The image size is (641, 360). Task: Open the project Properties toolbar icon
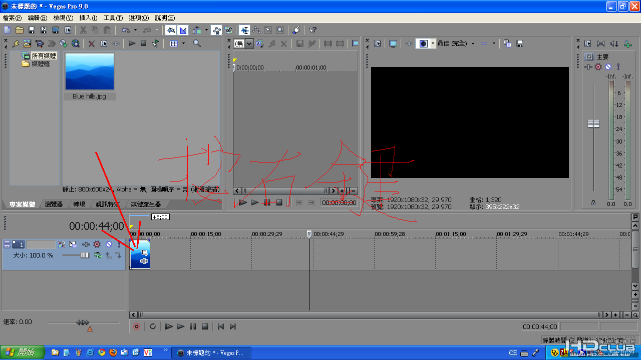click(68, 30)
